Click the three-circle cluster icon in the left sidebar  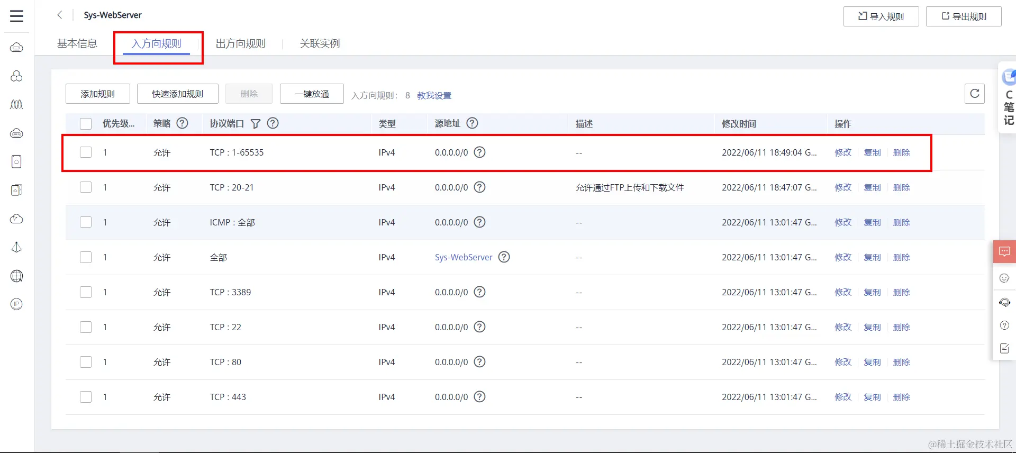16,76
